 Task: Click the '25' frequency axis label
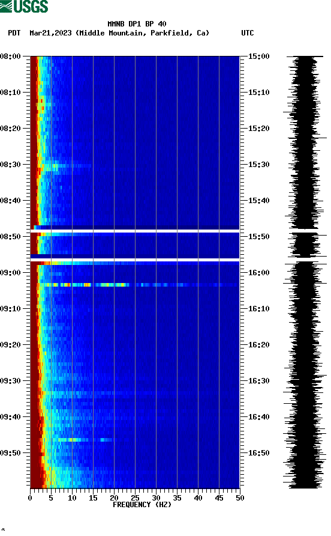tap(135, 498)
